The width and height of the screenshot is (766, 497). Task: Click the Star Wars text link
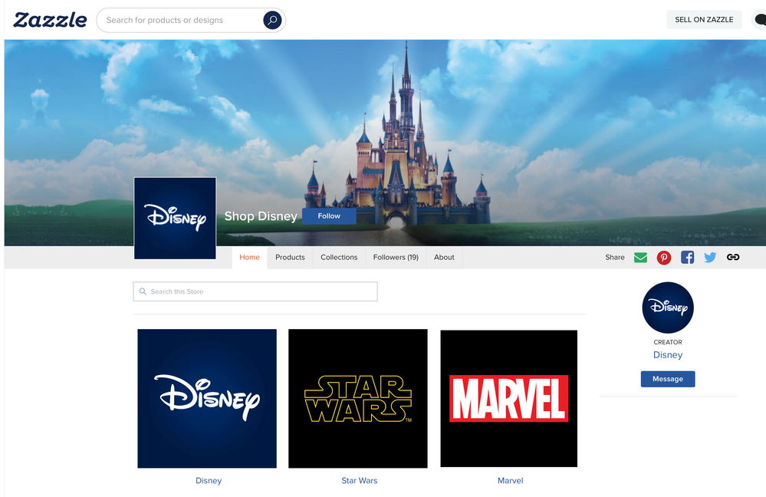pyautogui.click(x=360, y=480)
